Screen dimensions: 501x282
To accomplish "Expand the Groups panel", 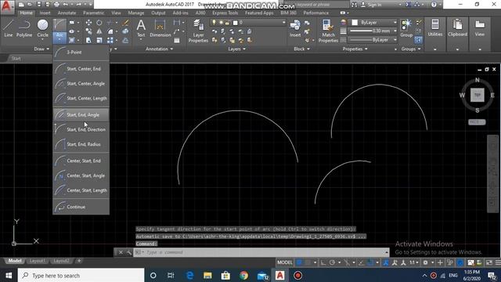I will click(x=411, y=49).
